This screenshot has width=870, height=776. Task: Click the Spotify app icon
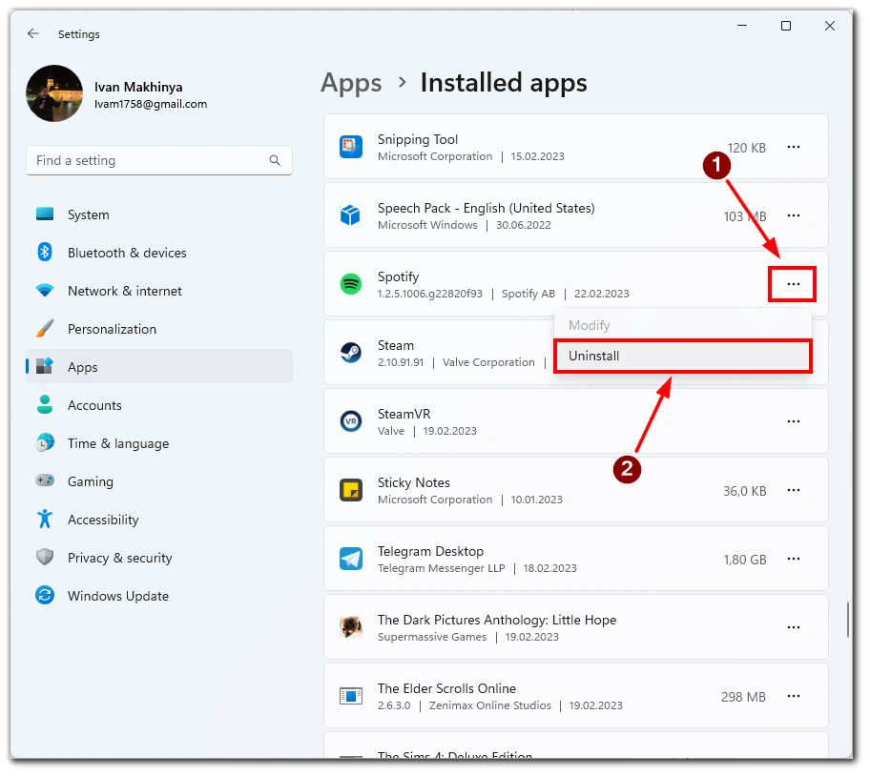tap(352, 285)
